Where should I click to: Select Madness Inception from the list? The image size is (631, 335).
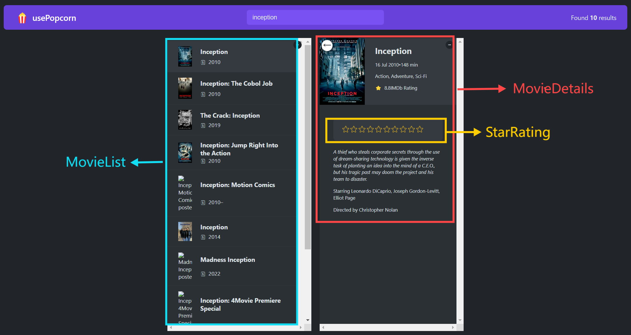point(232,266)
